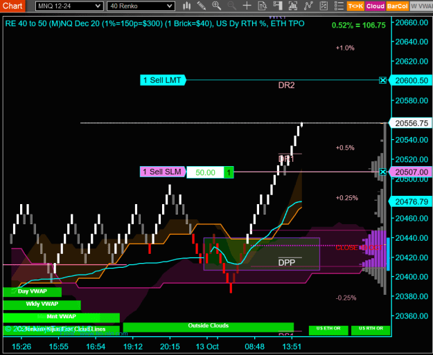Viewport: 433px width, 355px height.
Task: Toggle the W VWAP grey button
Action: point(421,6)
